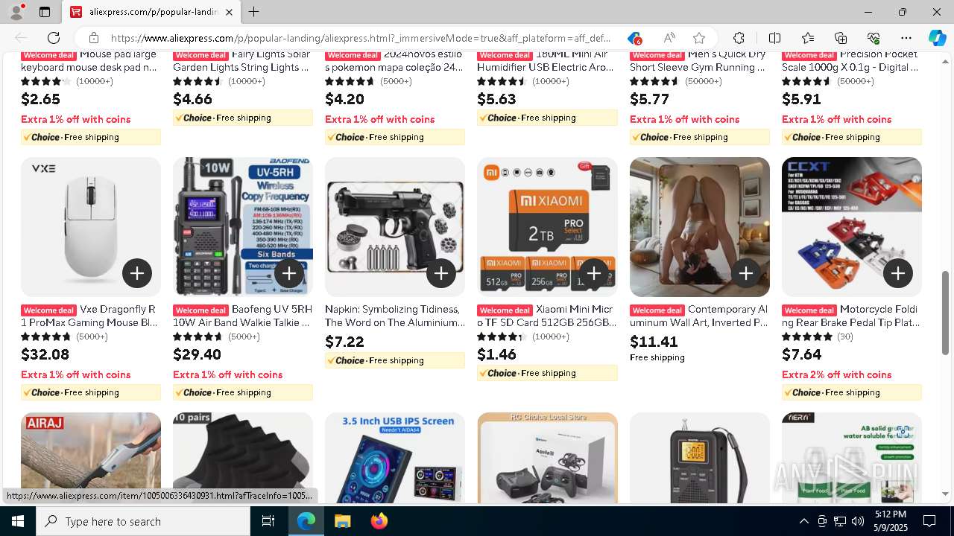Launch Firefox from the taskbar

379,521
